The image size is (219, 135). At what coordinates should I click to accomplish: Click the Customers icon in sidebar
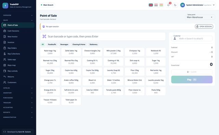tap(4, 82)
